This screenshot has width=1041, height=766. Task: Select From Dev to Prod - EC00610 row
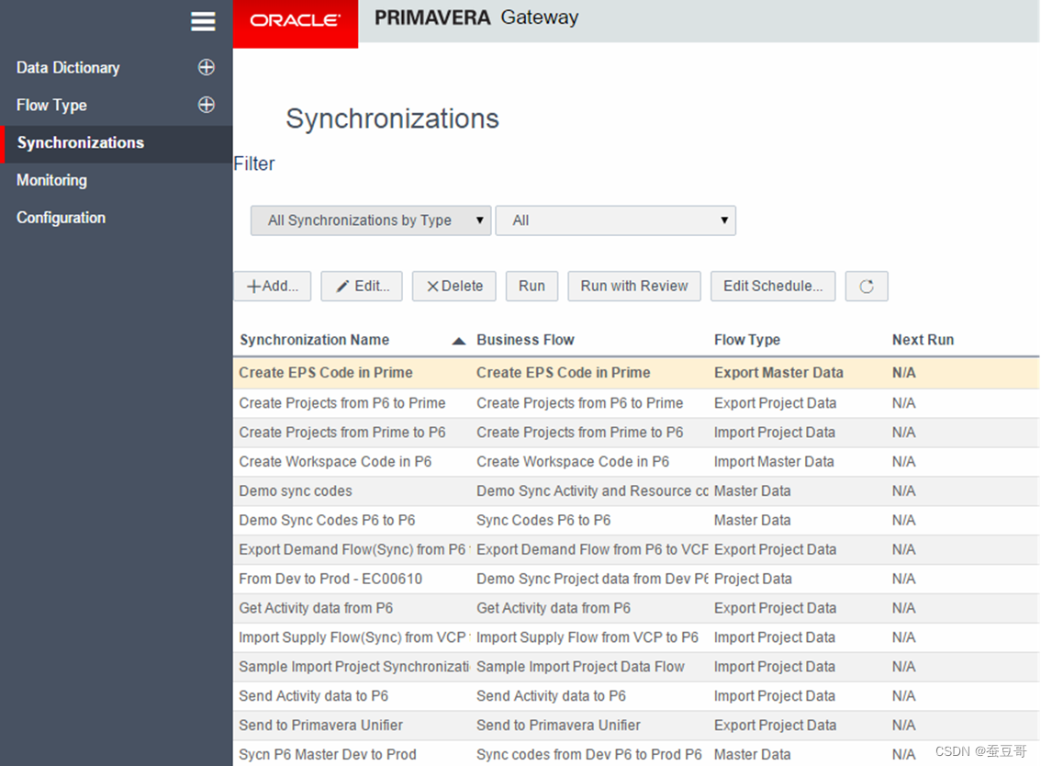[636, 579]
